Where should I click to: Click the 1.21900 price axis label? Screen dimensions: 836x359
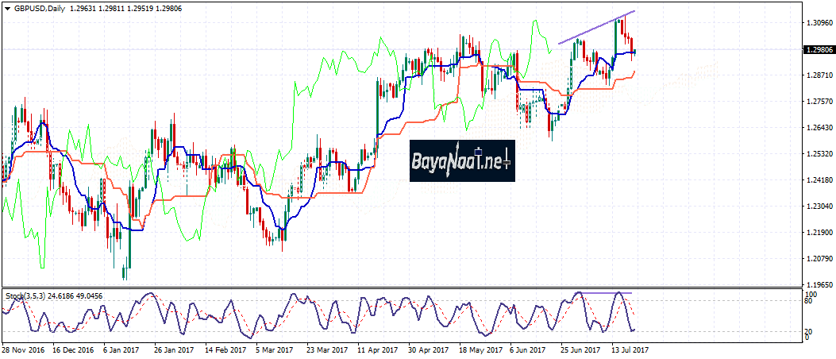817,233
